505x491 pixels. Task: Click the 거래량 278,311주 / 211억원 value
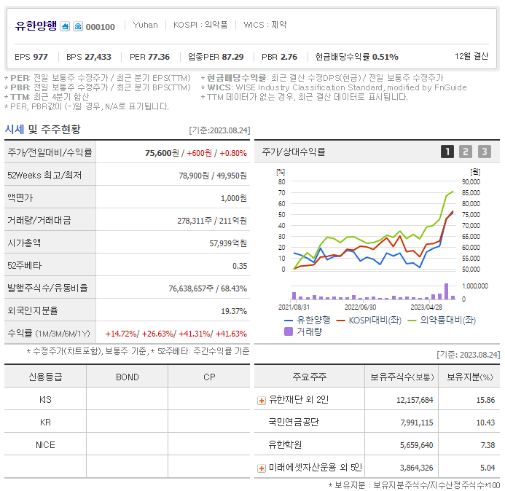(212, 221)
